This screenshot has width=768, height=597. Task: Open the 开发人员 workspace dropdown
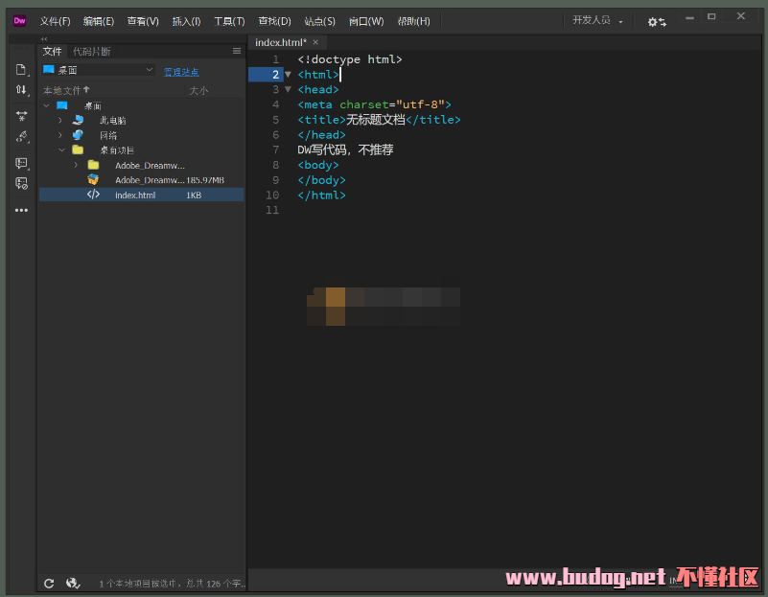pyautogui.click(x=597, y=21)
